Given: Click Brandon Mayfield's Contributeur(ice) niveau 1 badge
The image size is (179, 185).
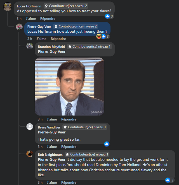Looking at the screenshot, I should 89,47.
